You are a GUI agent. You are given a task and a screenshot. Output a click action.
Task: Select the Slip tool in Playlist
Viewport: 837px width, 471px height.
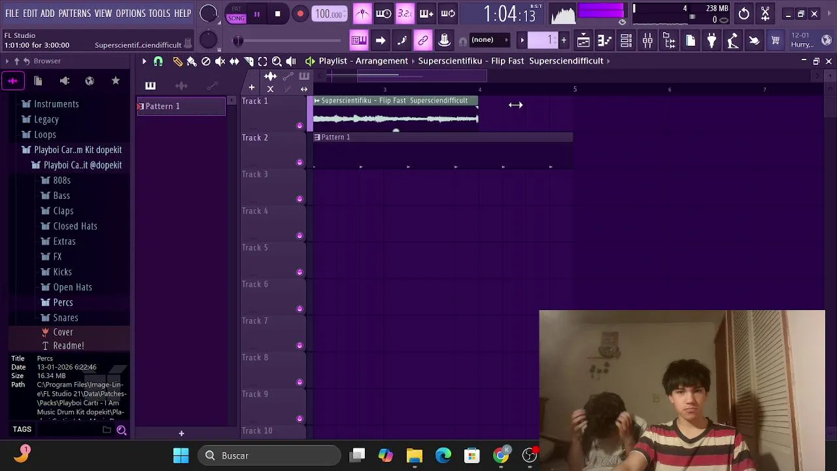click(234, 61)
